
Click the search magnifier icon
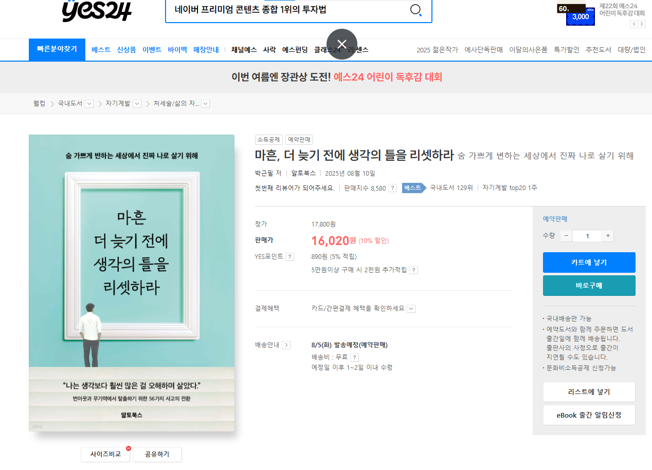[416, 10]
